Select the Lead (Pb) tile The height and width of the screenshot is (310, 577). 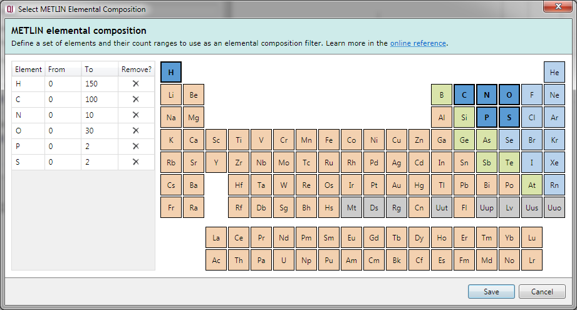point(464,185)
